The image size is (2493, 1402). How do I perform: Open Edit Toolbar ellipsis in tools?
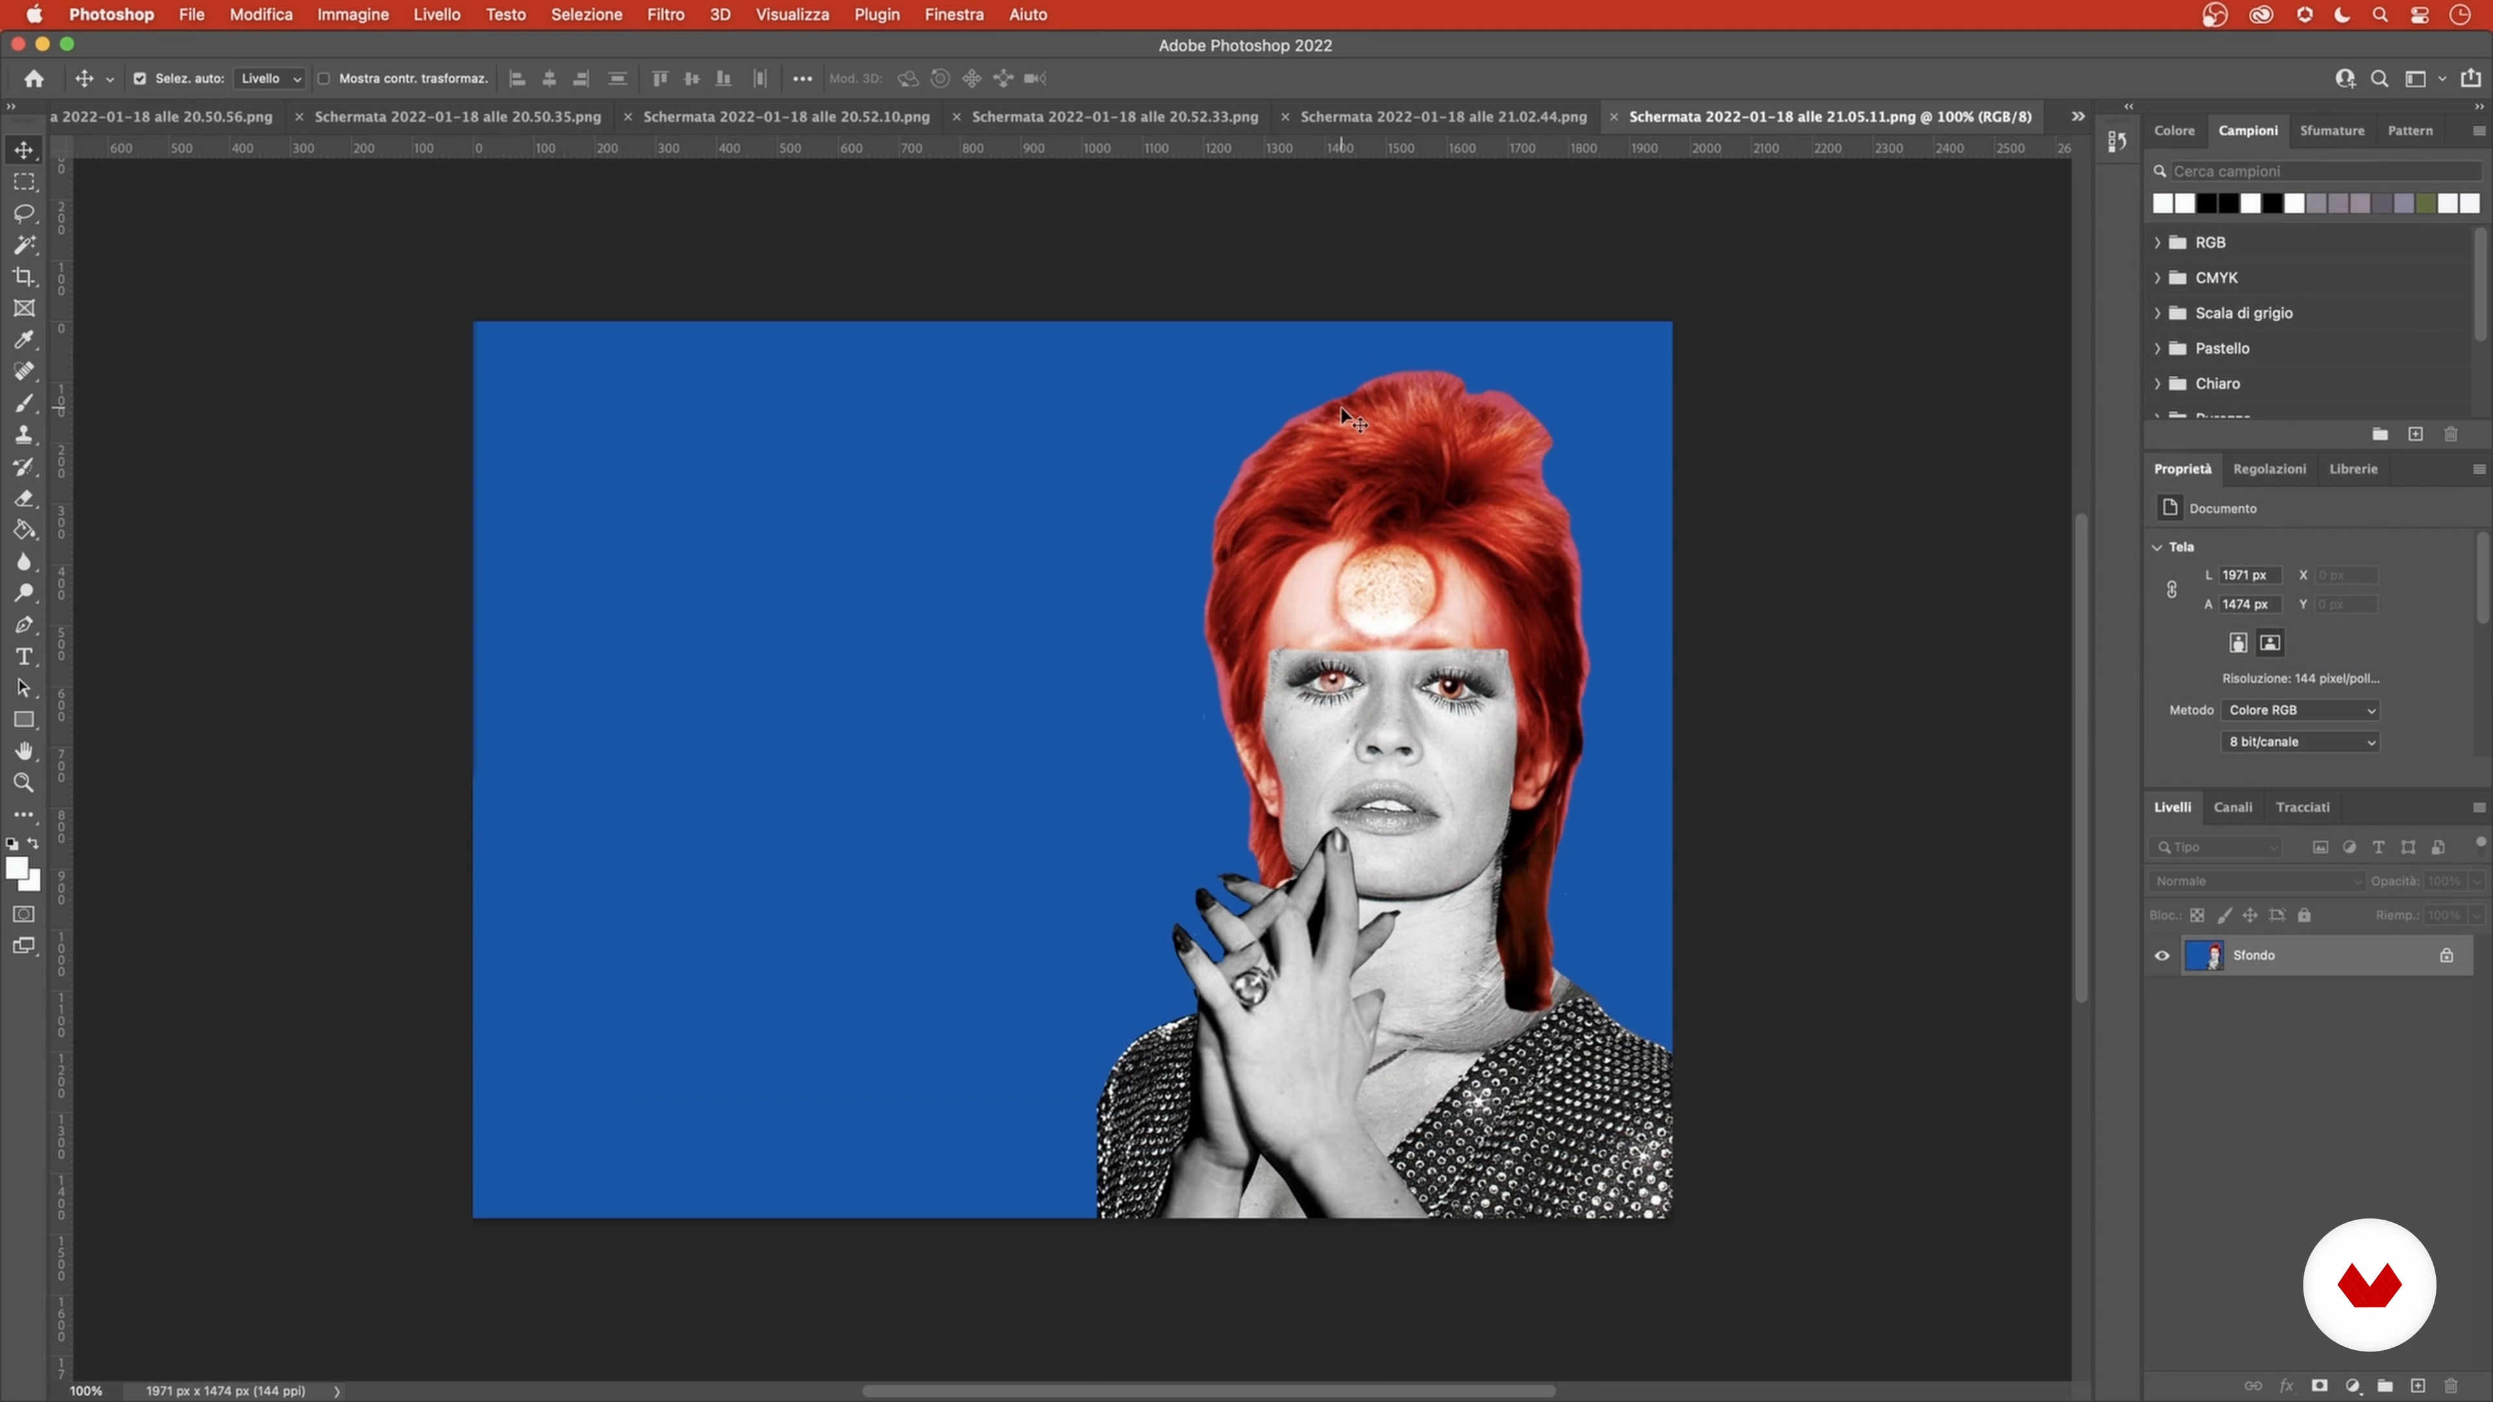click(24, 815)
